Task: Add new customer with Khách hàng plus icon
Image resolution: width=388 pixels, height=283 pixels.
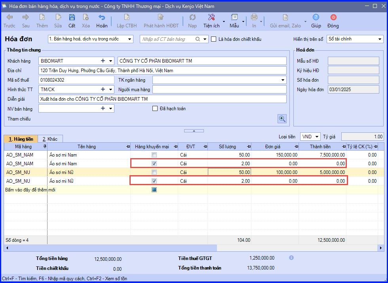Action: 103,61
